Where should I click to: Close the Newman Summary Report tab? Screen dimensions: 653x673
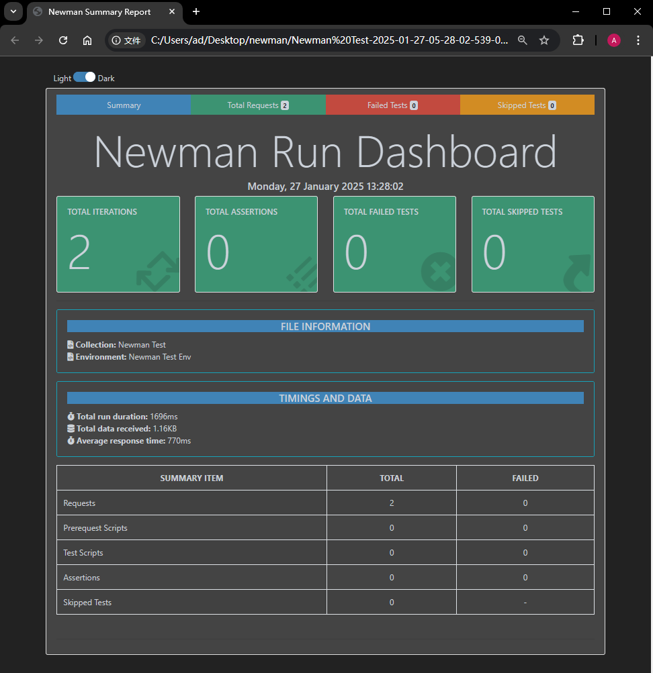tap(172, 11)
